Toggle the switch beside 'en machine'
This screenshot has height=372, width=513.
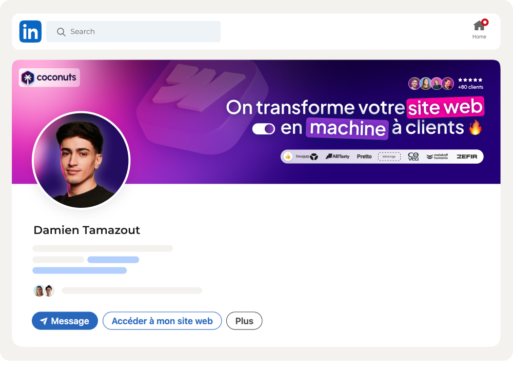pyautogui.click(x=263, y=129)
